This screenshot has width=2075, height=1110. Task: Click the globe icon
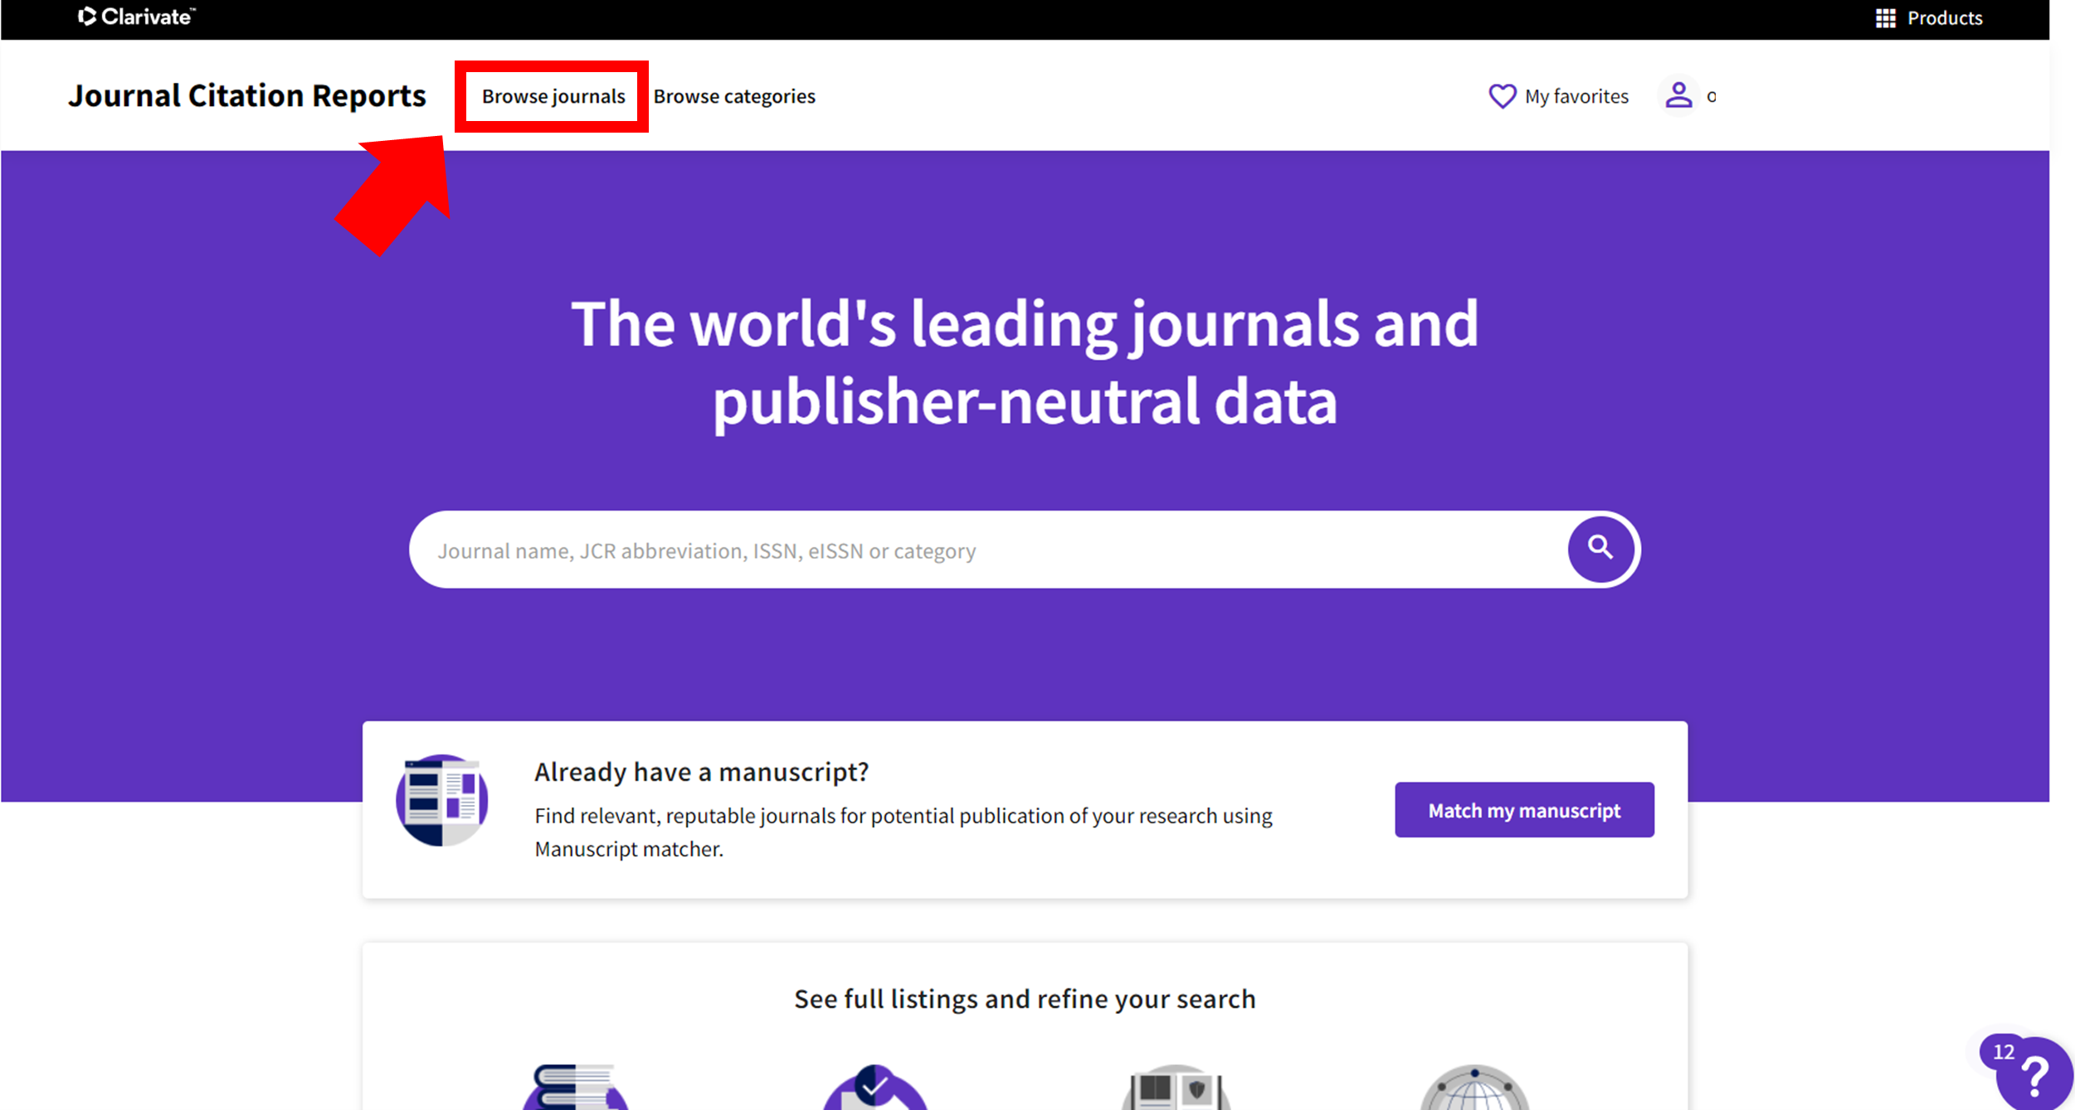1474,1087
